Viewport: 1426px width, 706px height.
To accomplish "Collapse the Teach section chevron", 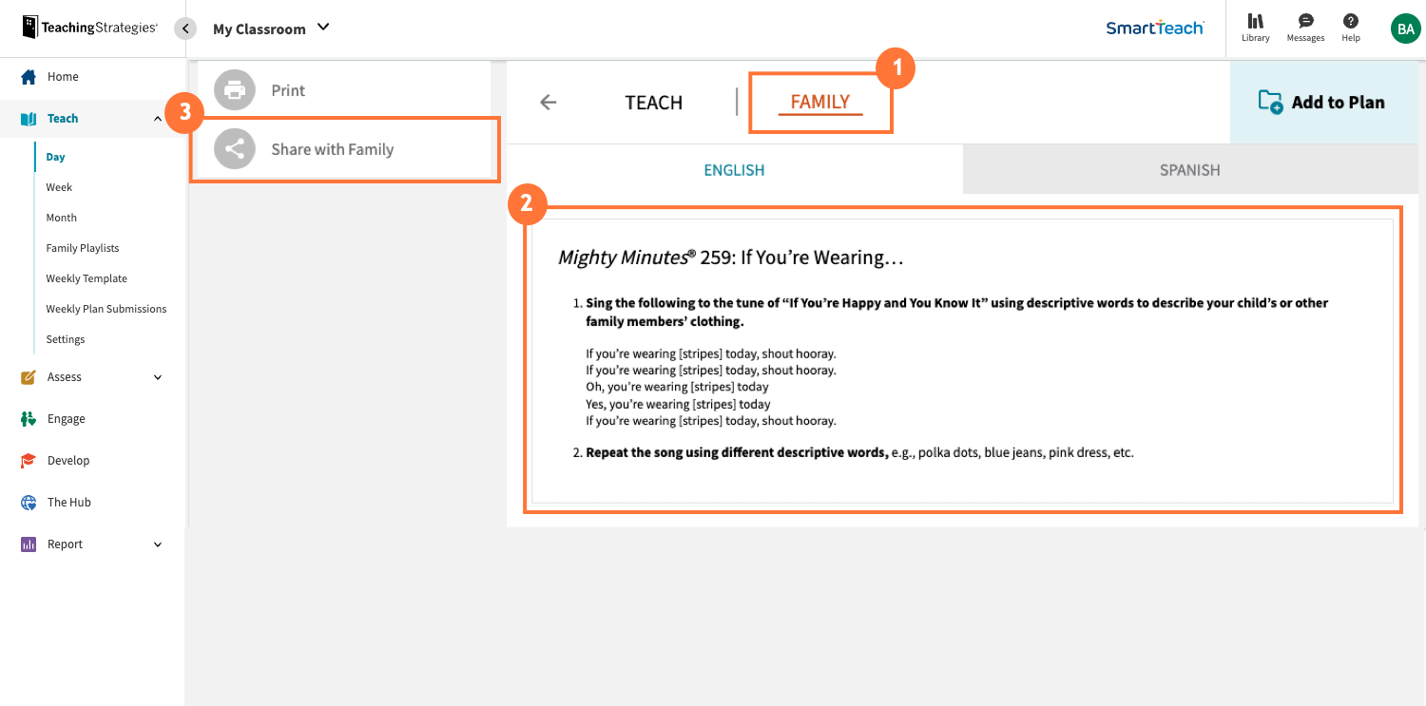I will (x=158, y=118).
